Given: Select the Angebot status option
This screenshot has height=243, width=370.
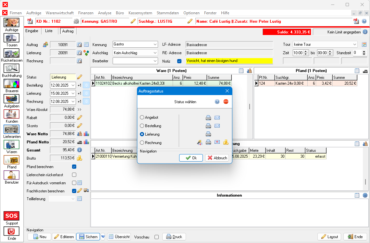Looking at the screenshot, I should (x=142, y=117).
